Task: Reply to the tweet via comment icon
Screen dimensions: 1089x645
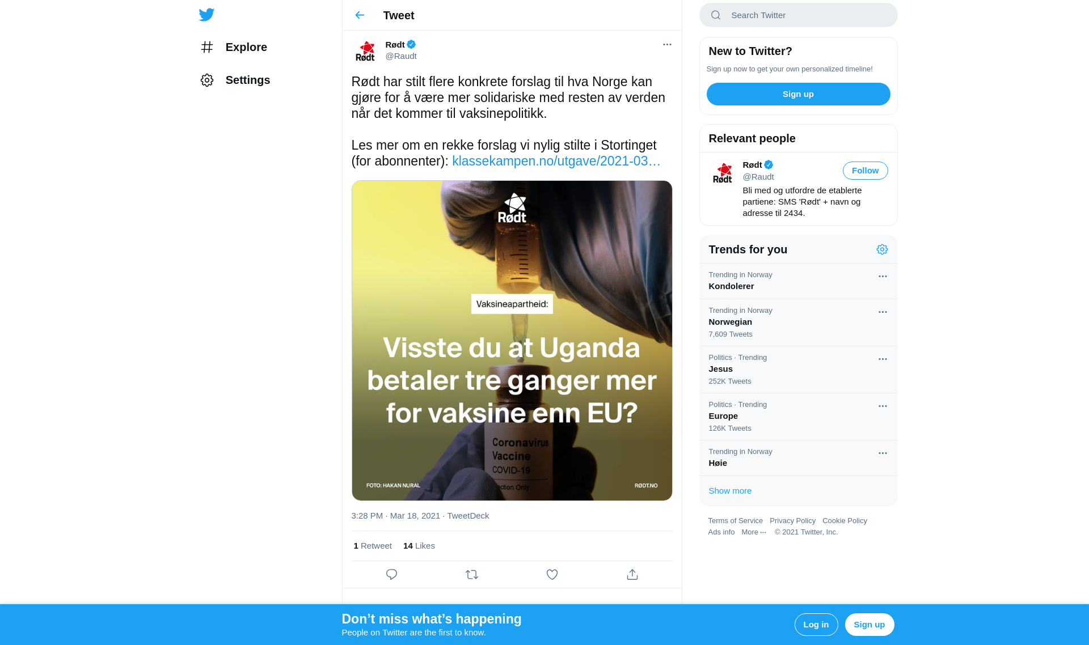Action: coord(391,575)
